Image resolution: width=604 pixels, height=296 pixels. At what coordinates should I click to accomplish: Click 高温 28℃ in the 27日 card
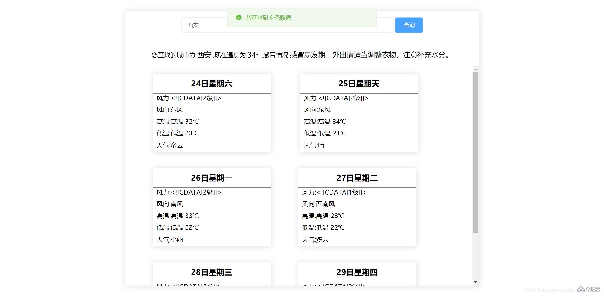pyautogui.click(x=323, y=216)
